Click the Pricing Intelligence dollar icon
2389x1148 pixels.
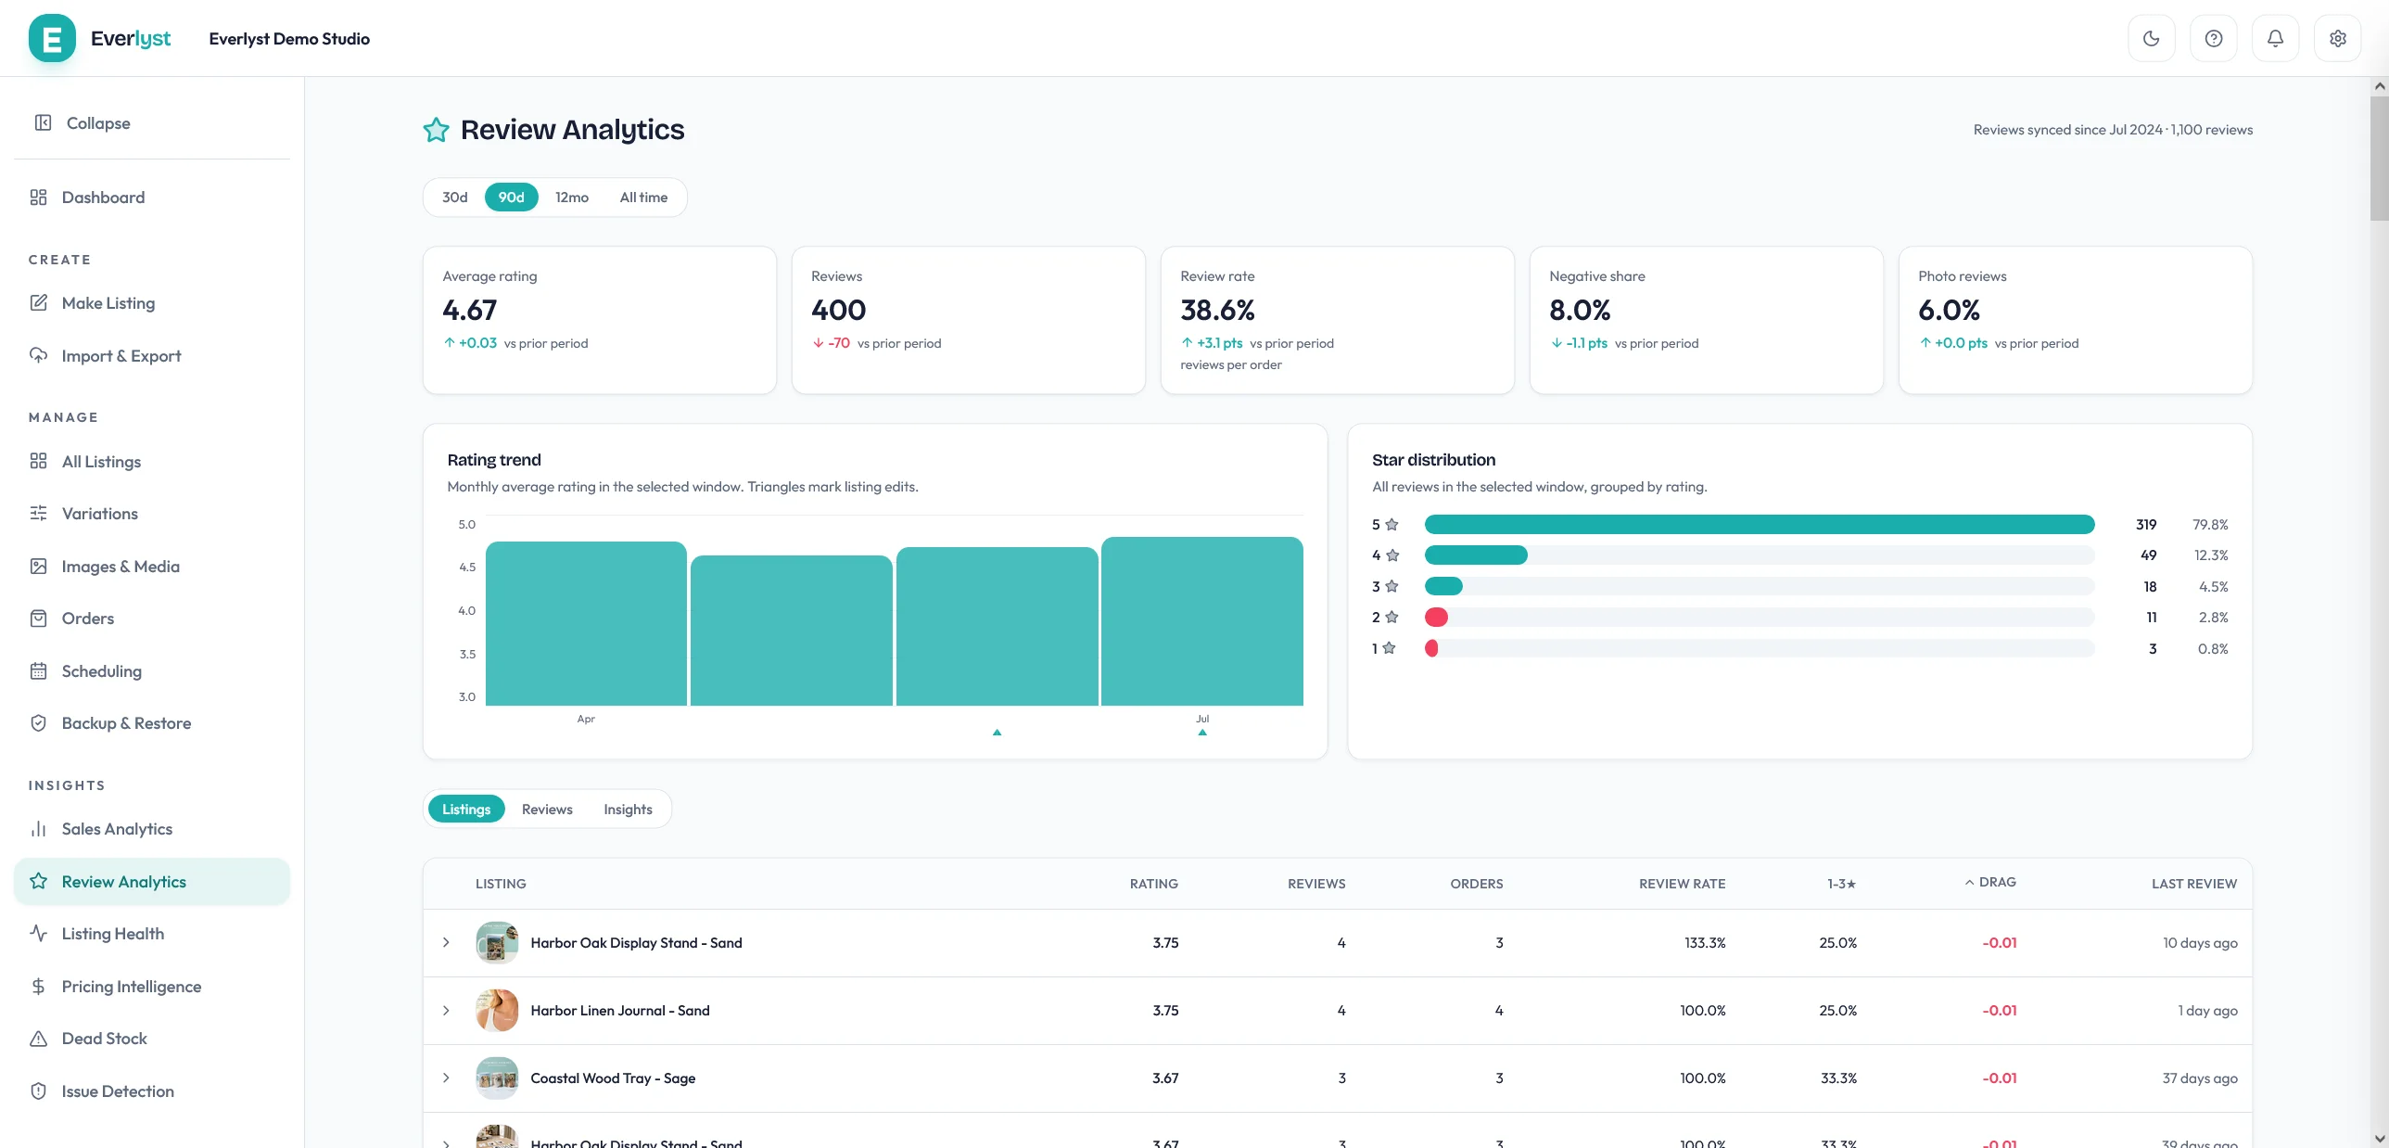tap(38, 986)
